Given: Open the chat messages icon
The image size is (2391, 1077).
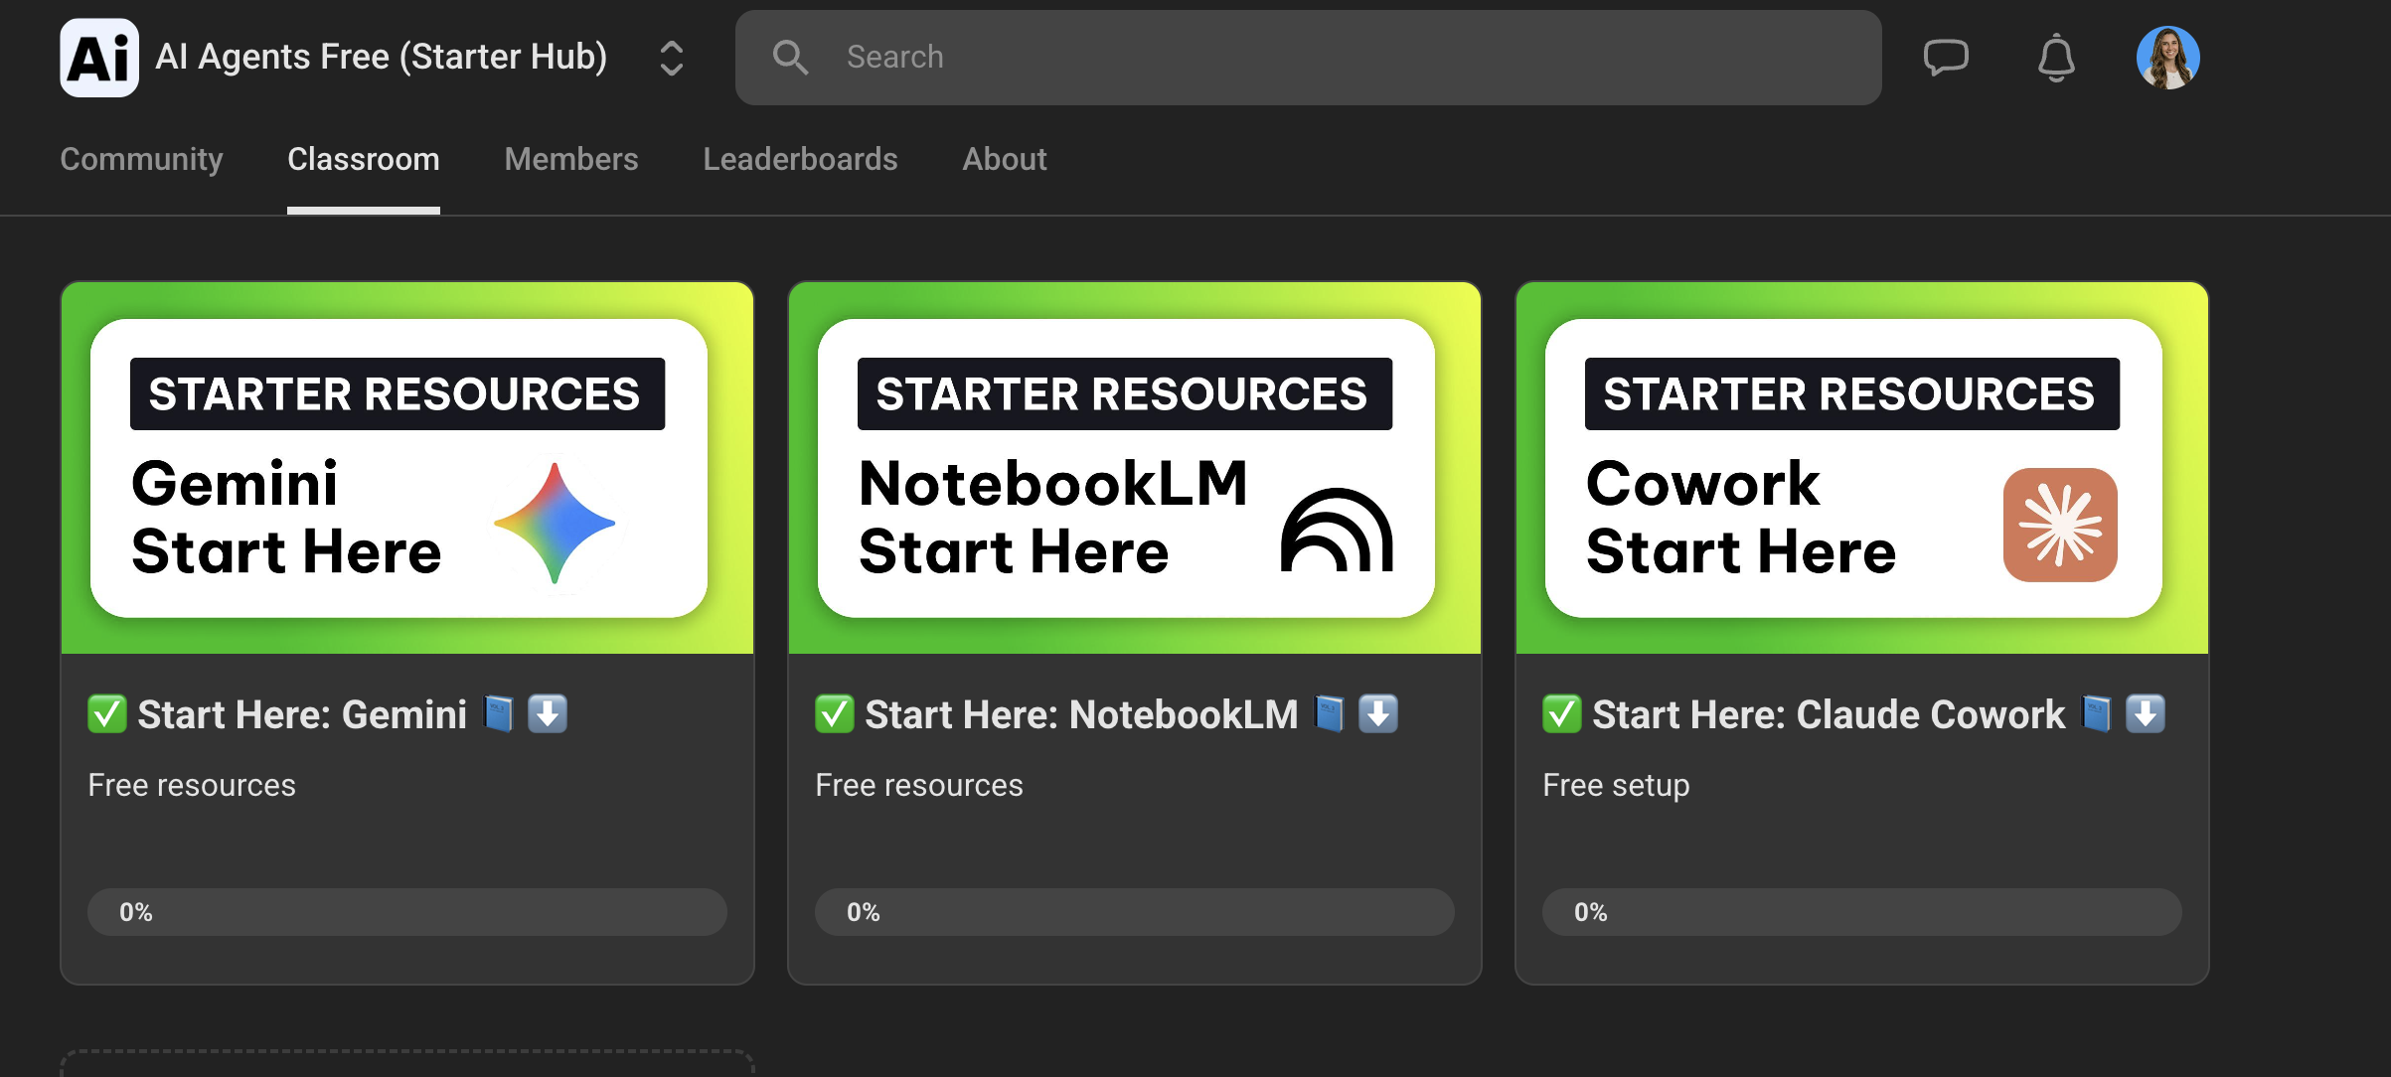Looking at the screenshot, I should [x=1946, y=58].
